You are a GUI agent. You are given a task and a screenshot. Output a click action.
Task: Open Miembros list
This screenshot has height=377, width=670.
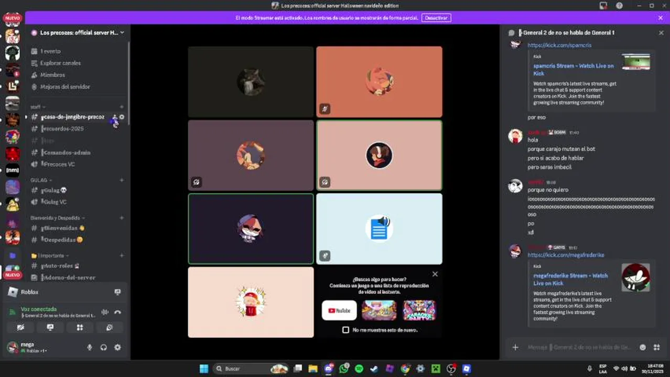[x=52, y=75]
